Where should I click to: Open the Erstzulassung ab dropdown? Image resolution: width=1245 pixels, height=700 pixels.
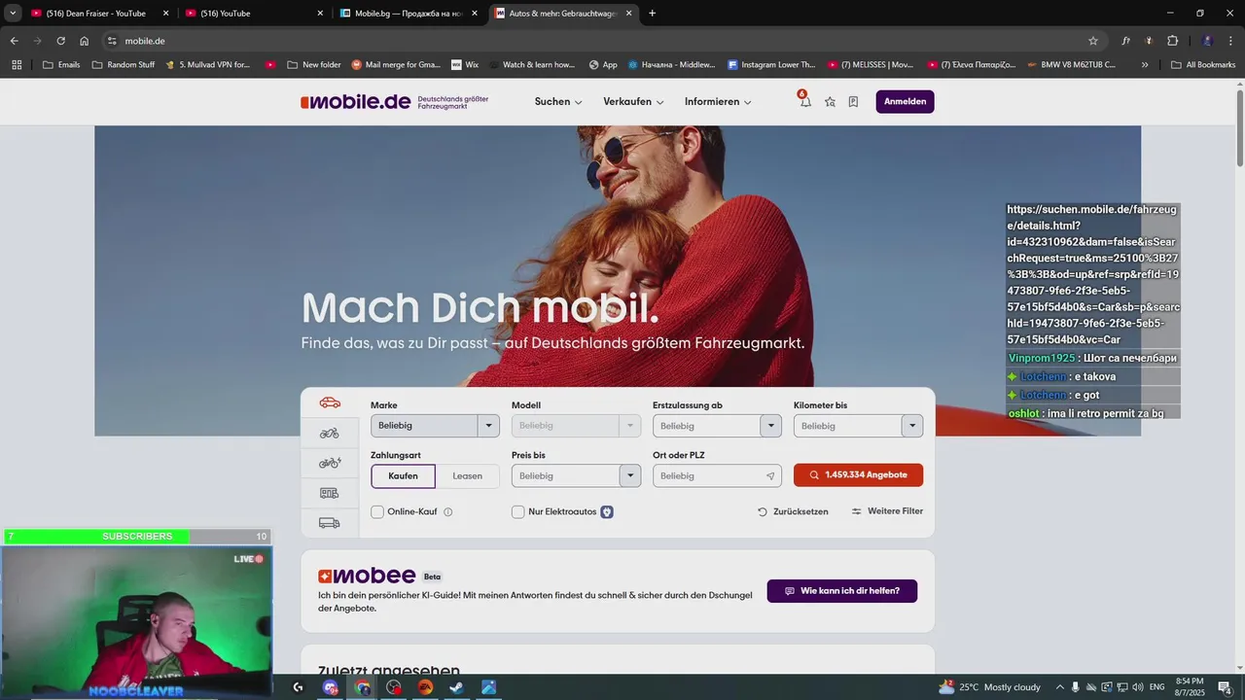(x=717, y=426)
